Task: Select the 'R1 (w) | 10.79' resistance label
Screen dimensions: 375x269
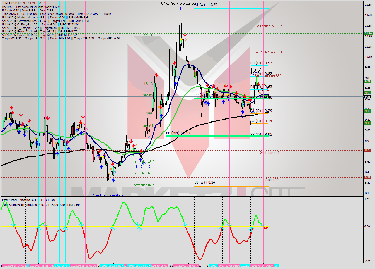Action: [x=206, y=5]
